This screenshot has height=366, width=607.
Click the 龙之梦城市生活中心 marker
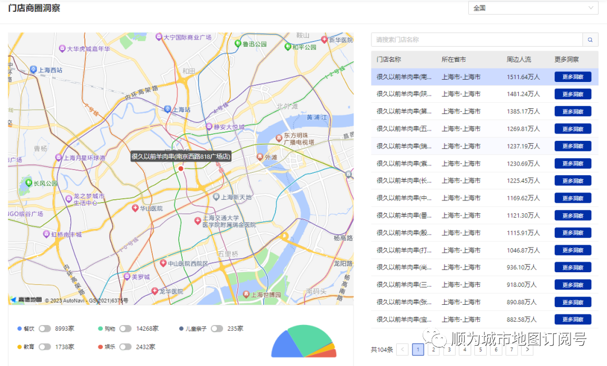click(69, 199)
